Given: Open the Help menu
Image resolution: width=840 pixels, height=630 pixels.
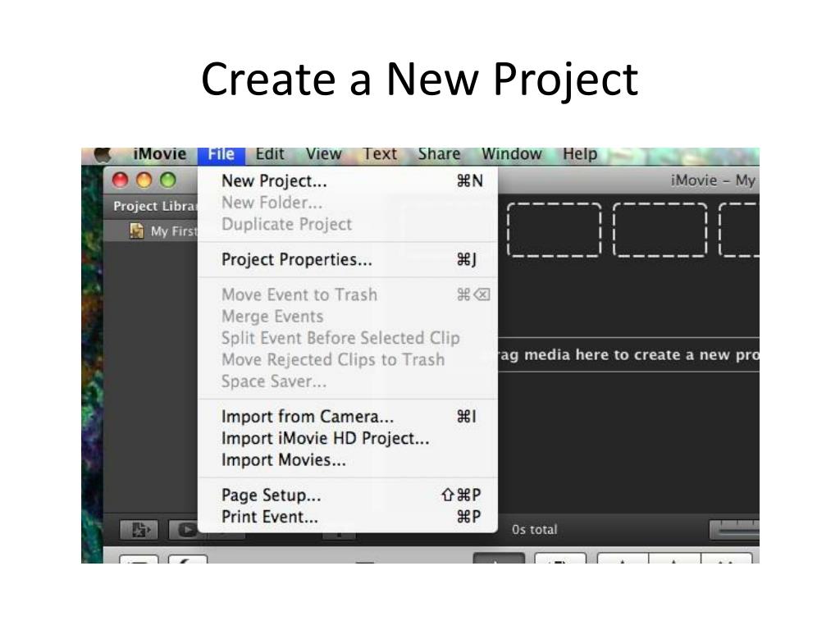Looking at the screenshot, I should click(x=580, y=154).
